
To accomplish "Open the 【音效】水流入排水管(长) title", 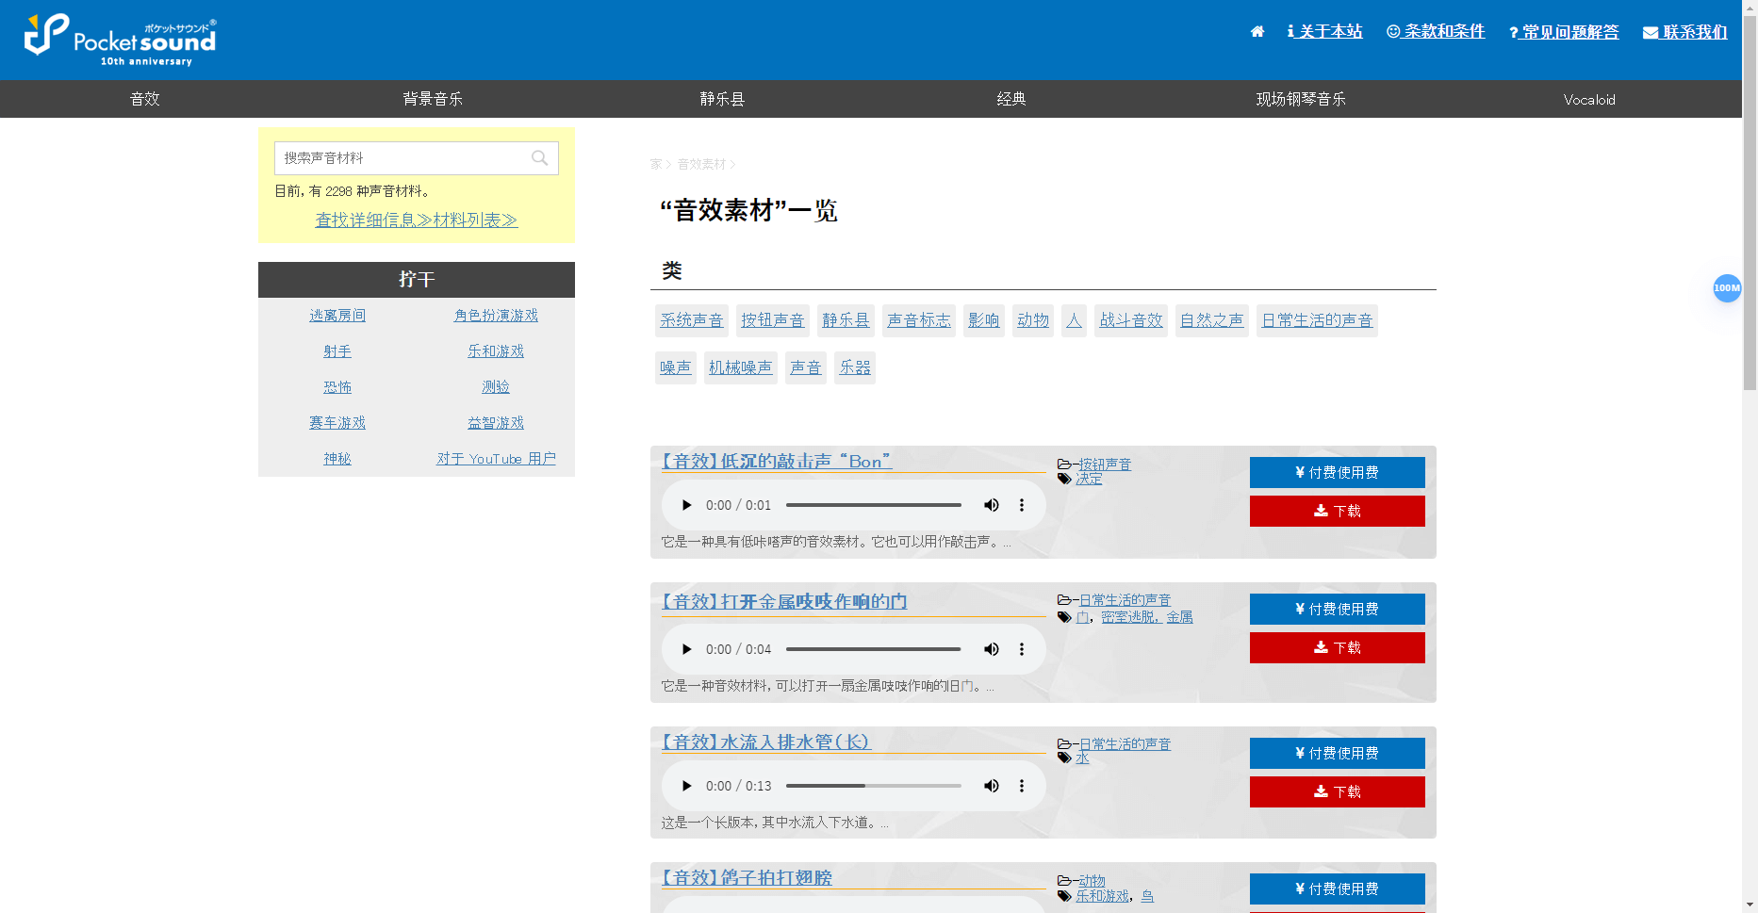I will [766, 742].
